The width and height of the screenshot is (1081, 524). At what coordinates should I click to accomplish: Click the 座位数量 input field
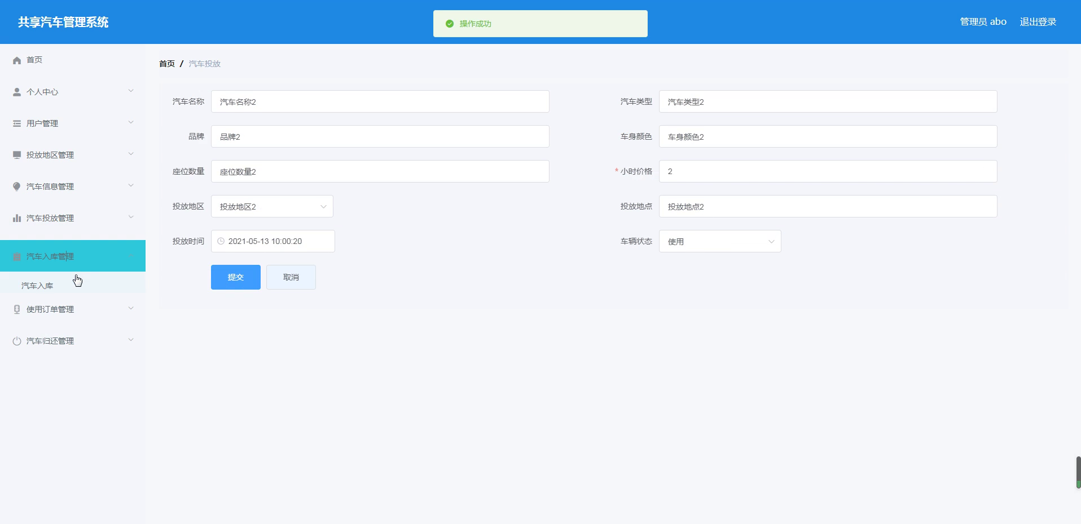(380, 171)
